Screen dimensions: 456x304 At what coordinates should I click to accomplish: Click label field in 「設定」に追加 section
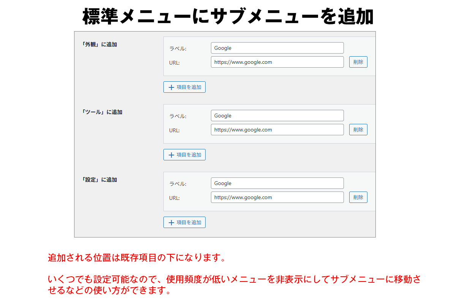277,183
